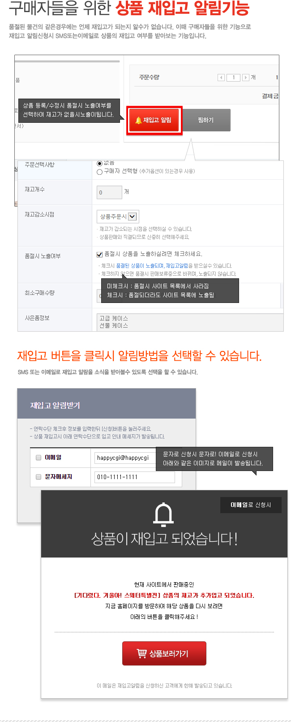This screenshot has height=722, width=291.
Task: Check the 이메일 notification checkbox
Action: click(x=39, y=458)
